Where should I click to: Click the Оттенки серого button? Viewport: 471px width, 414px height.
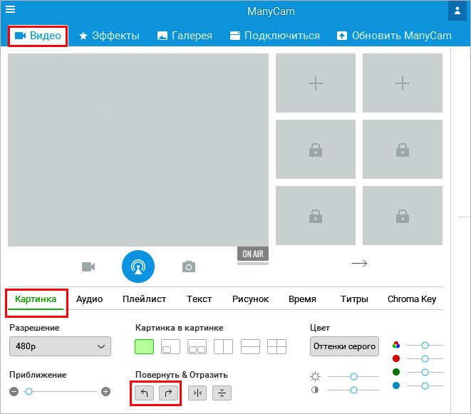(x=344, y=346)
